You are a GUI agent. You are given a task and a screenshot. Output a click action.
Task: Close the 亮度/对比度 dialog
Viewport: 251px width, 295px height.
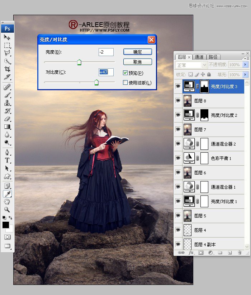[151, 40]
